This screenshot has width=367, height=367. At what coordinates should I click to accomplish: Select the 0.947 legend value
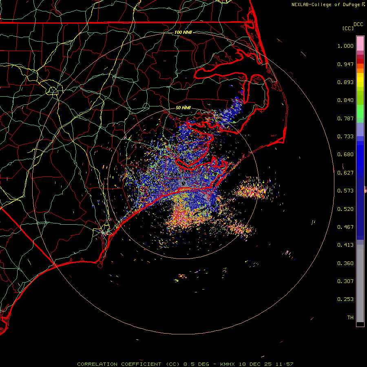(x=345, y=64)
